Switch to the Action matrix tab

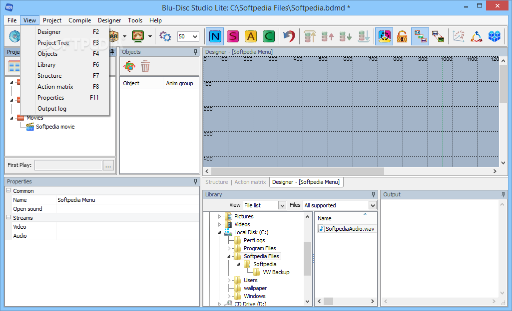(250, 182)
